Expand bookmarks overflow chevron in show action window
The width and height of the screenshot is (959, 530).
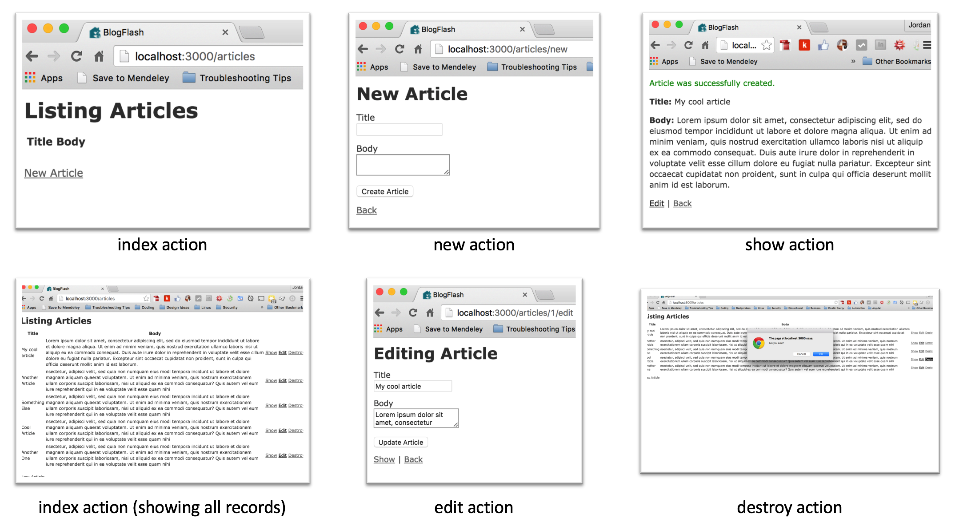coord(853,61)
